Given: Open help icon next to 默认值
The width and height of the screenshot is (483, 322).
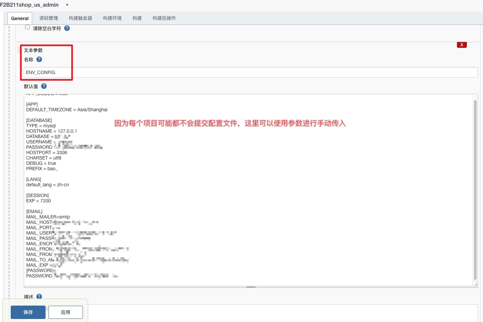Looking at the screenshot, I should pyautogui.click(x=44, y=86).
